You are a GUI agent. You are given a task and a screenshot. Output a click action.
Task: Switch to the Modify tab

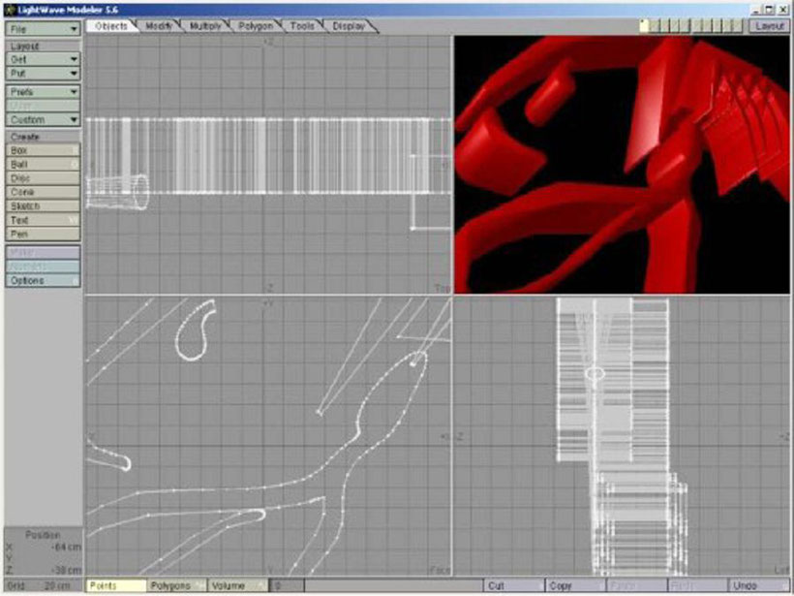pyautogui.click(x=159, y=26)
